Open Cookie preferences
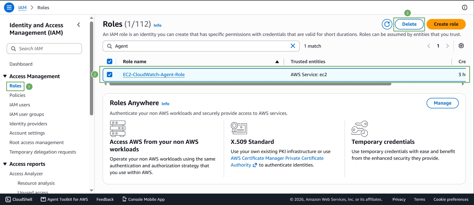The width and height of the screenshot is (474, 205). point(451,199)
